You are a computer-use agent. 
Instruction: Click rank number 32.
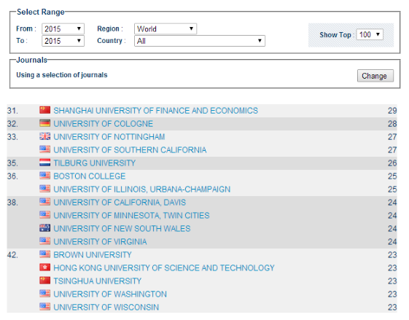[12, 124]
